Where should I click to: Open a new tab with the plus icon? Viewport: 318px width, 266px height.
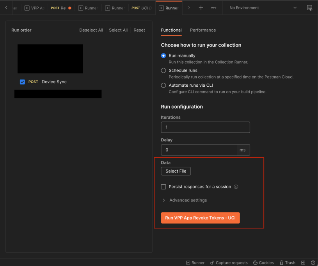tap(201, 8)
